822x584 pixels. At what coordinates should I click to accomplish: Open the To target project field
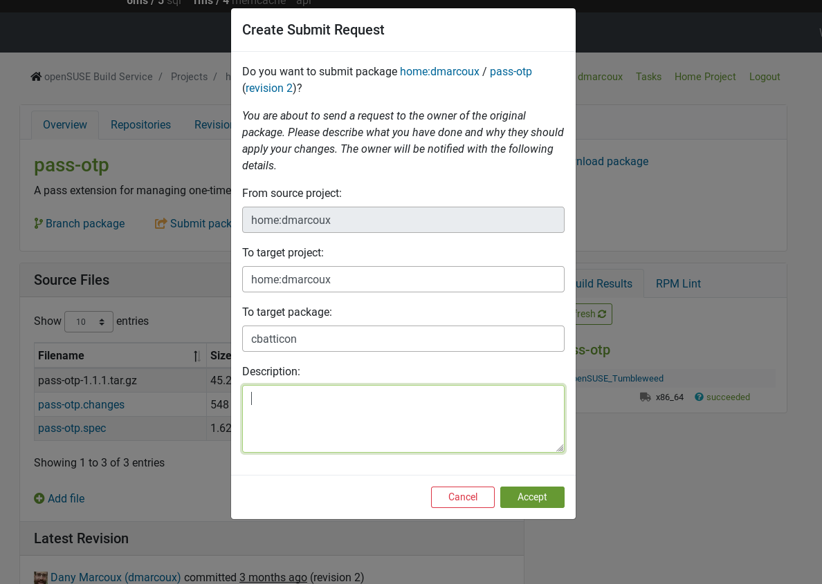tap(403, 279)
